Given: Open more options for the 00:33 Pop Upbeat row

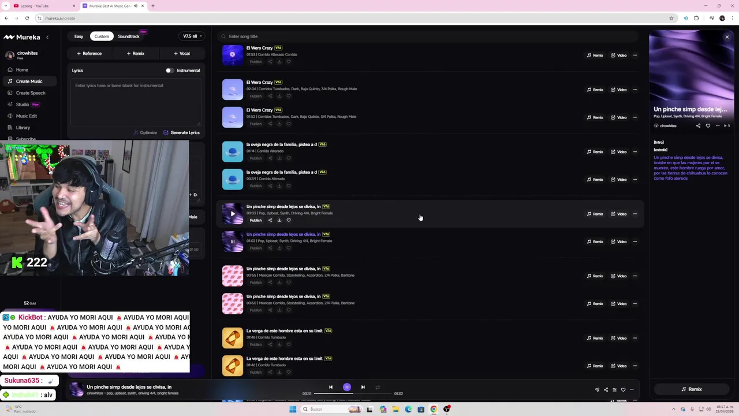Looking at the screenshot, I should pyautogui.click(x=635, y=214).
